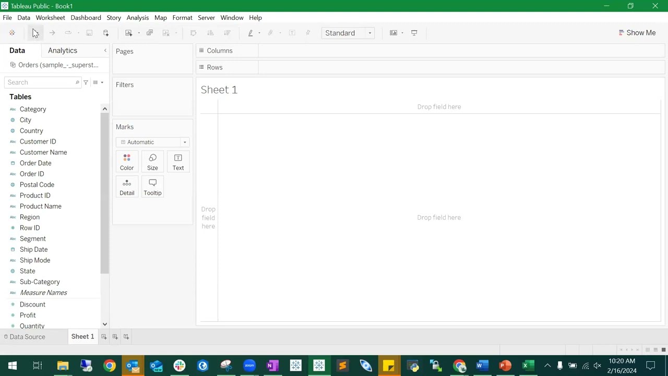Open Excel from the taskbar
668x376 pixels.
coord(528,366)
